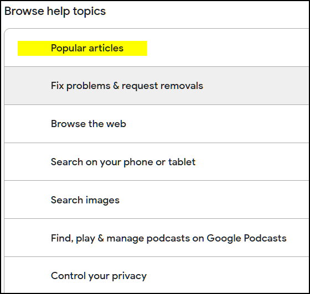The height and width of the screenshot is (294, 310).
Task: Open web browsing help category
Action: 156,124
